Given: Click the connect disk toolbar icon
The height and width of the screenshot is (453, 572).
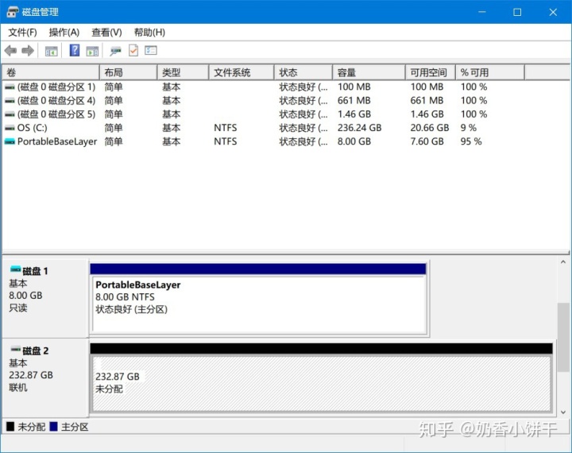Looking at the screenshot, I should [115, 51].
